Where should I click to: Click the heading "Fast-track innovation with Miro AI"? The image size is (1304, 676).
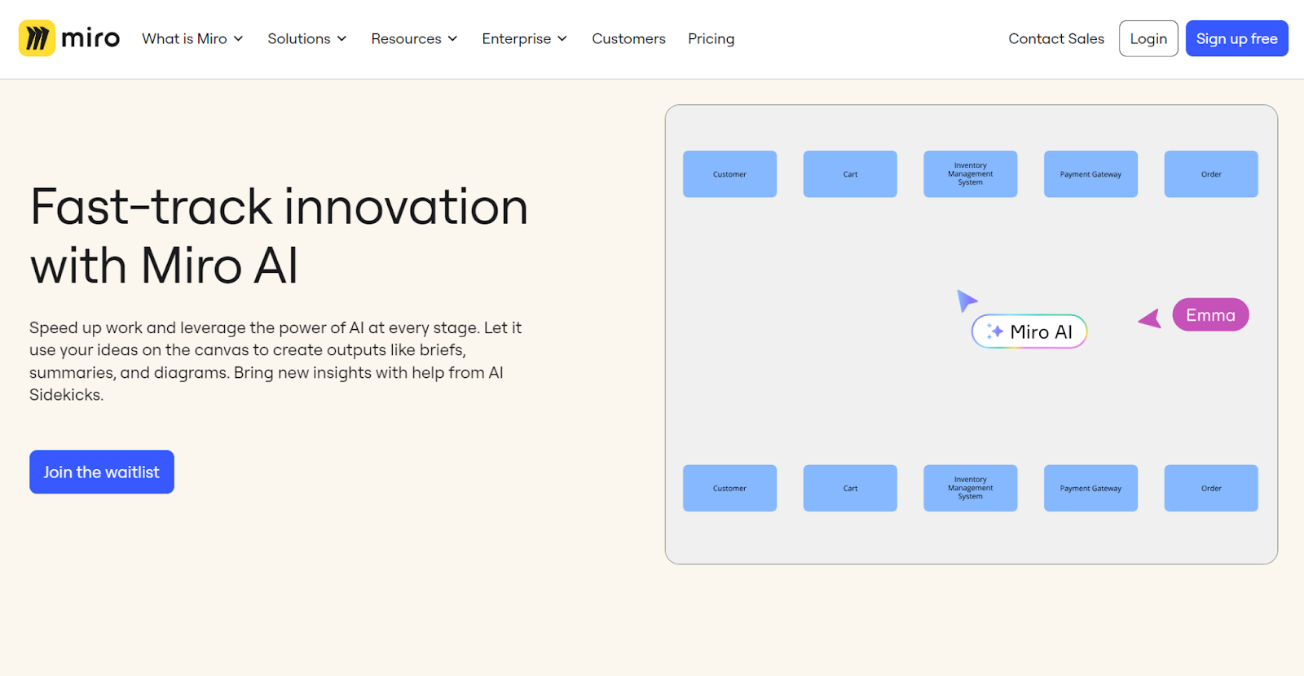(279, 236)
